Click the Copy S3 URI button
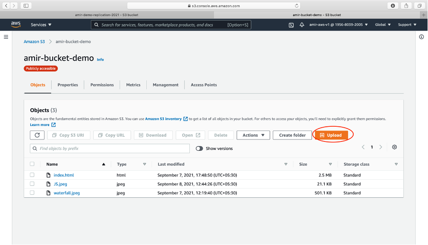The height and width of the screenshot is (245, 428). pyautogui.click(x=69, y=135)
